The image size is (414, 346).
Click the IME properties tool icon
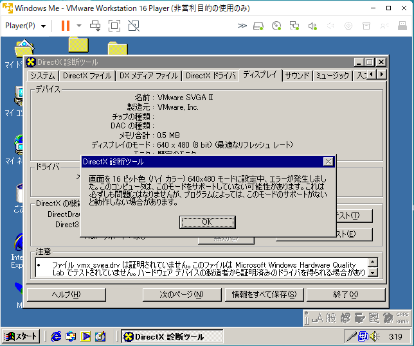(359, 318)
